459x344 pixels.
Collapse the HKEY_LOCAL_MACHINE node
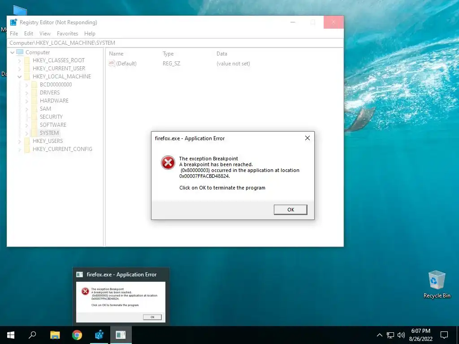click(x=19, y=77)
